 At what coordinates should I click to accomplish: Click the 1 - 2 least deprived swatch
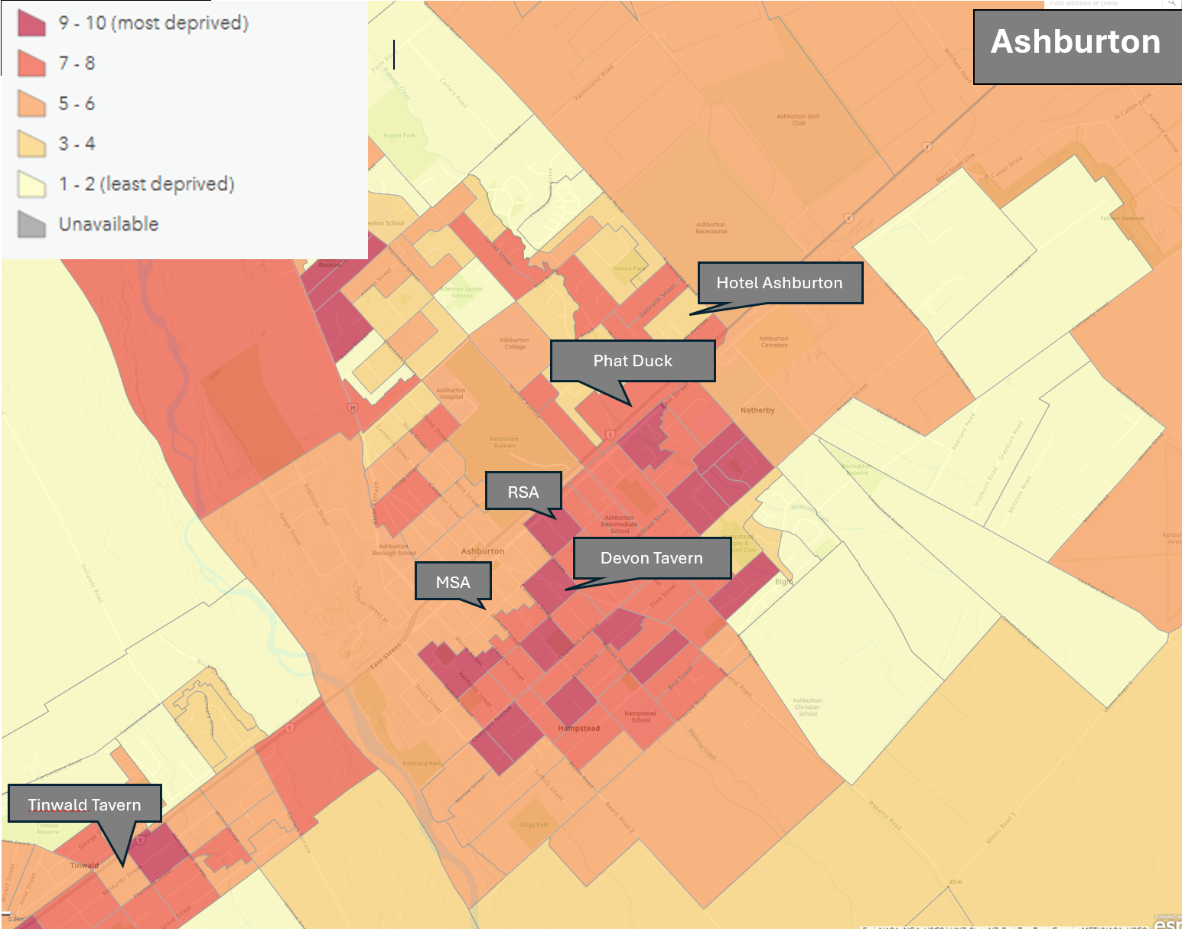(31, 184)
